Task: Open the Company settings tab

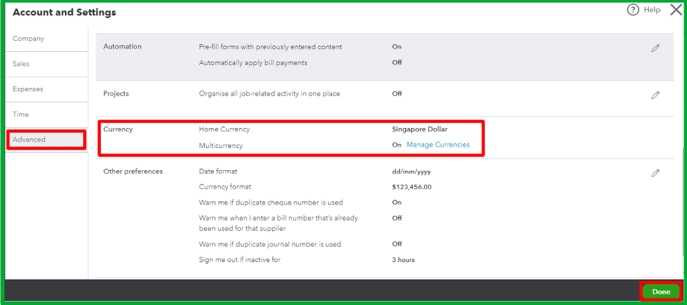Action: click(x=28, y=39)
